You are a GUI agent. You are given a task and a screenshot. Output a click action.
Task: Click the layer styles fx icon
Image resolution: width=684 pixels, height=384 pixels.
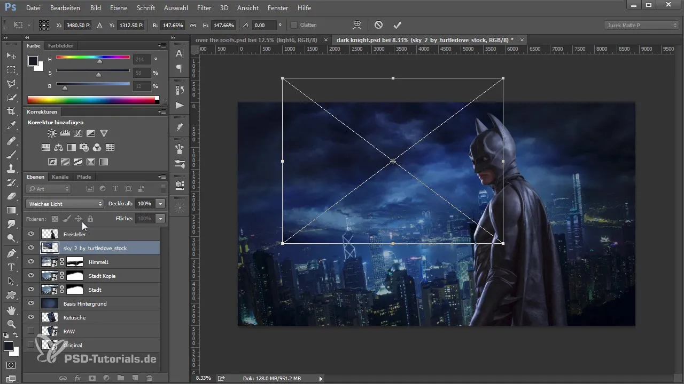(x=77, y=378)
